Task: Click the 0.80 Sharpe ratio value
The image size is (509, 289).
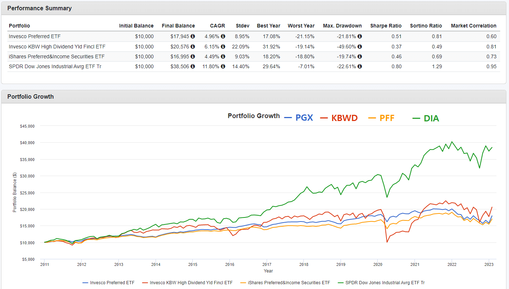Action: 397,66
